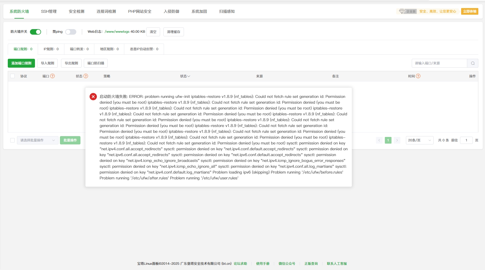Select the 地区规则 sub-tab

pyautogui.click(x=109, y=49)
